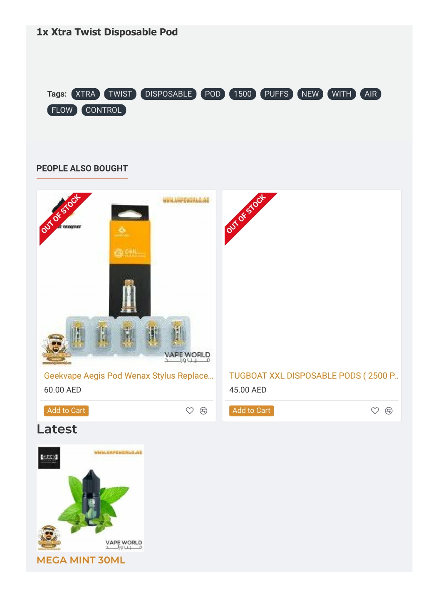Viewport: 426px width, 603px height.
Task: Add Geekvape Aegis Pod to cart
Action: [x=66, y=411]
